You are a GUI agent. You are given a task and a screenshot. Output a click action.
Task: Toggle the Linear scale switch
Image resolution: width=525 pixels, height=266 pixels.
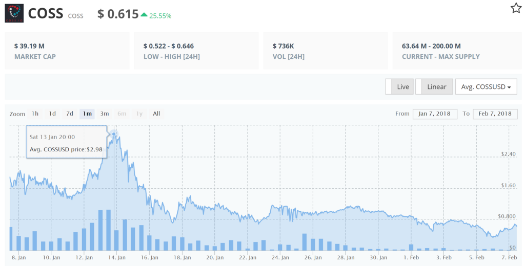coord(434,86)
